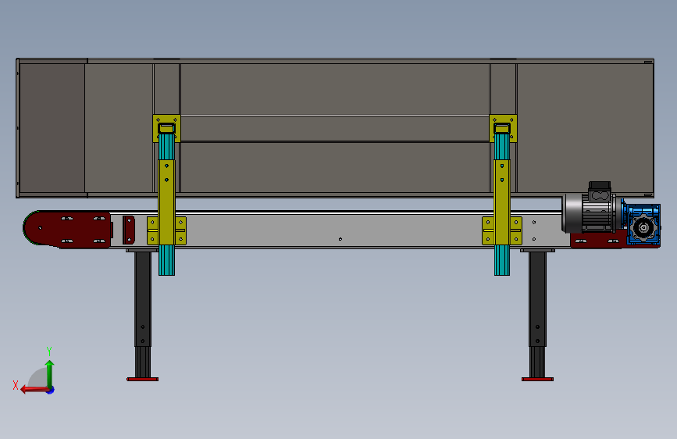Select the right yellow vertical bracket
Image resolution: width=677 pixels, height=439 pixels.
pyautogui.click(x=502, y=202)
